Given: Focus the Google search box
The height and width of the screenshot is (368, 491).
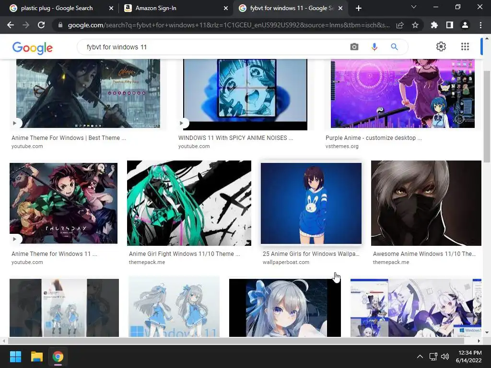Looking at the screenshot, I should (216, 47).
